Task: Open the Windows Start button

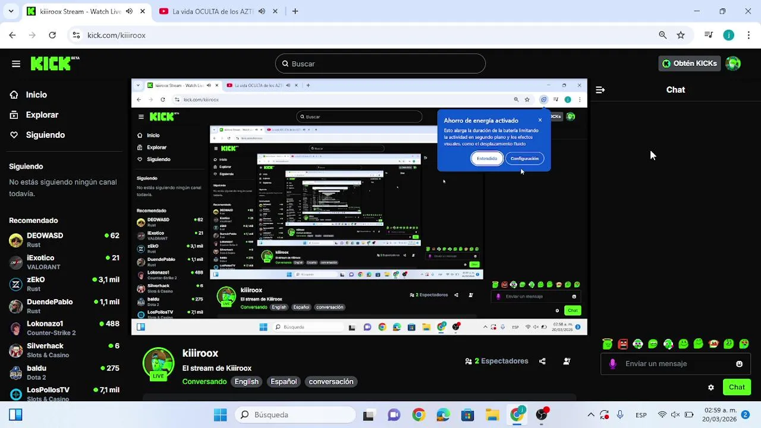Action: click(x=220, y=415)
